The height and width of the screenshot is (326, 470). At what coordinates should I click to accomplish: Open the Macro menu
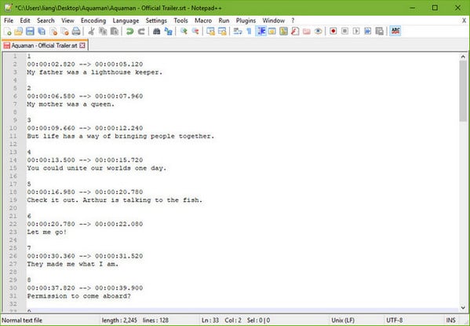203,20
